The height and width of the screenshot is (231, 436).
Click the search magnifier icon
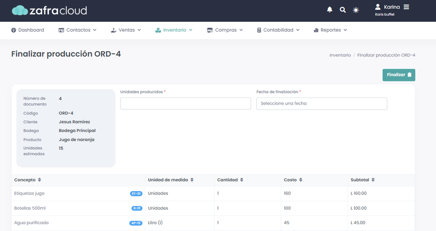(343, 10)
